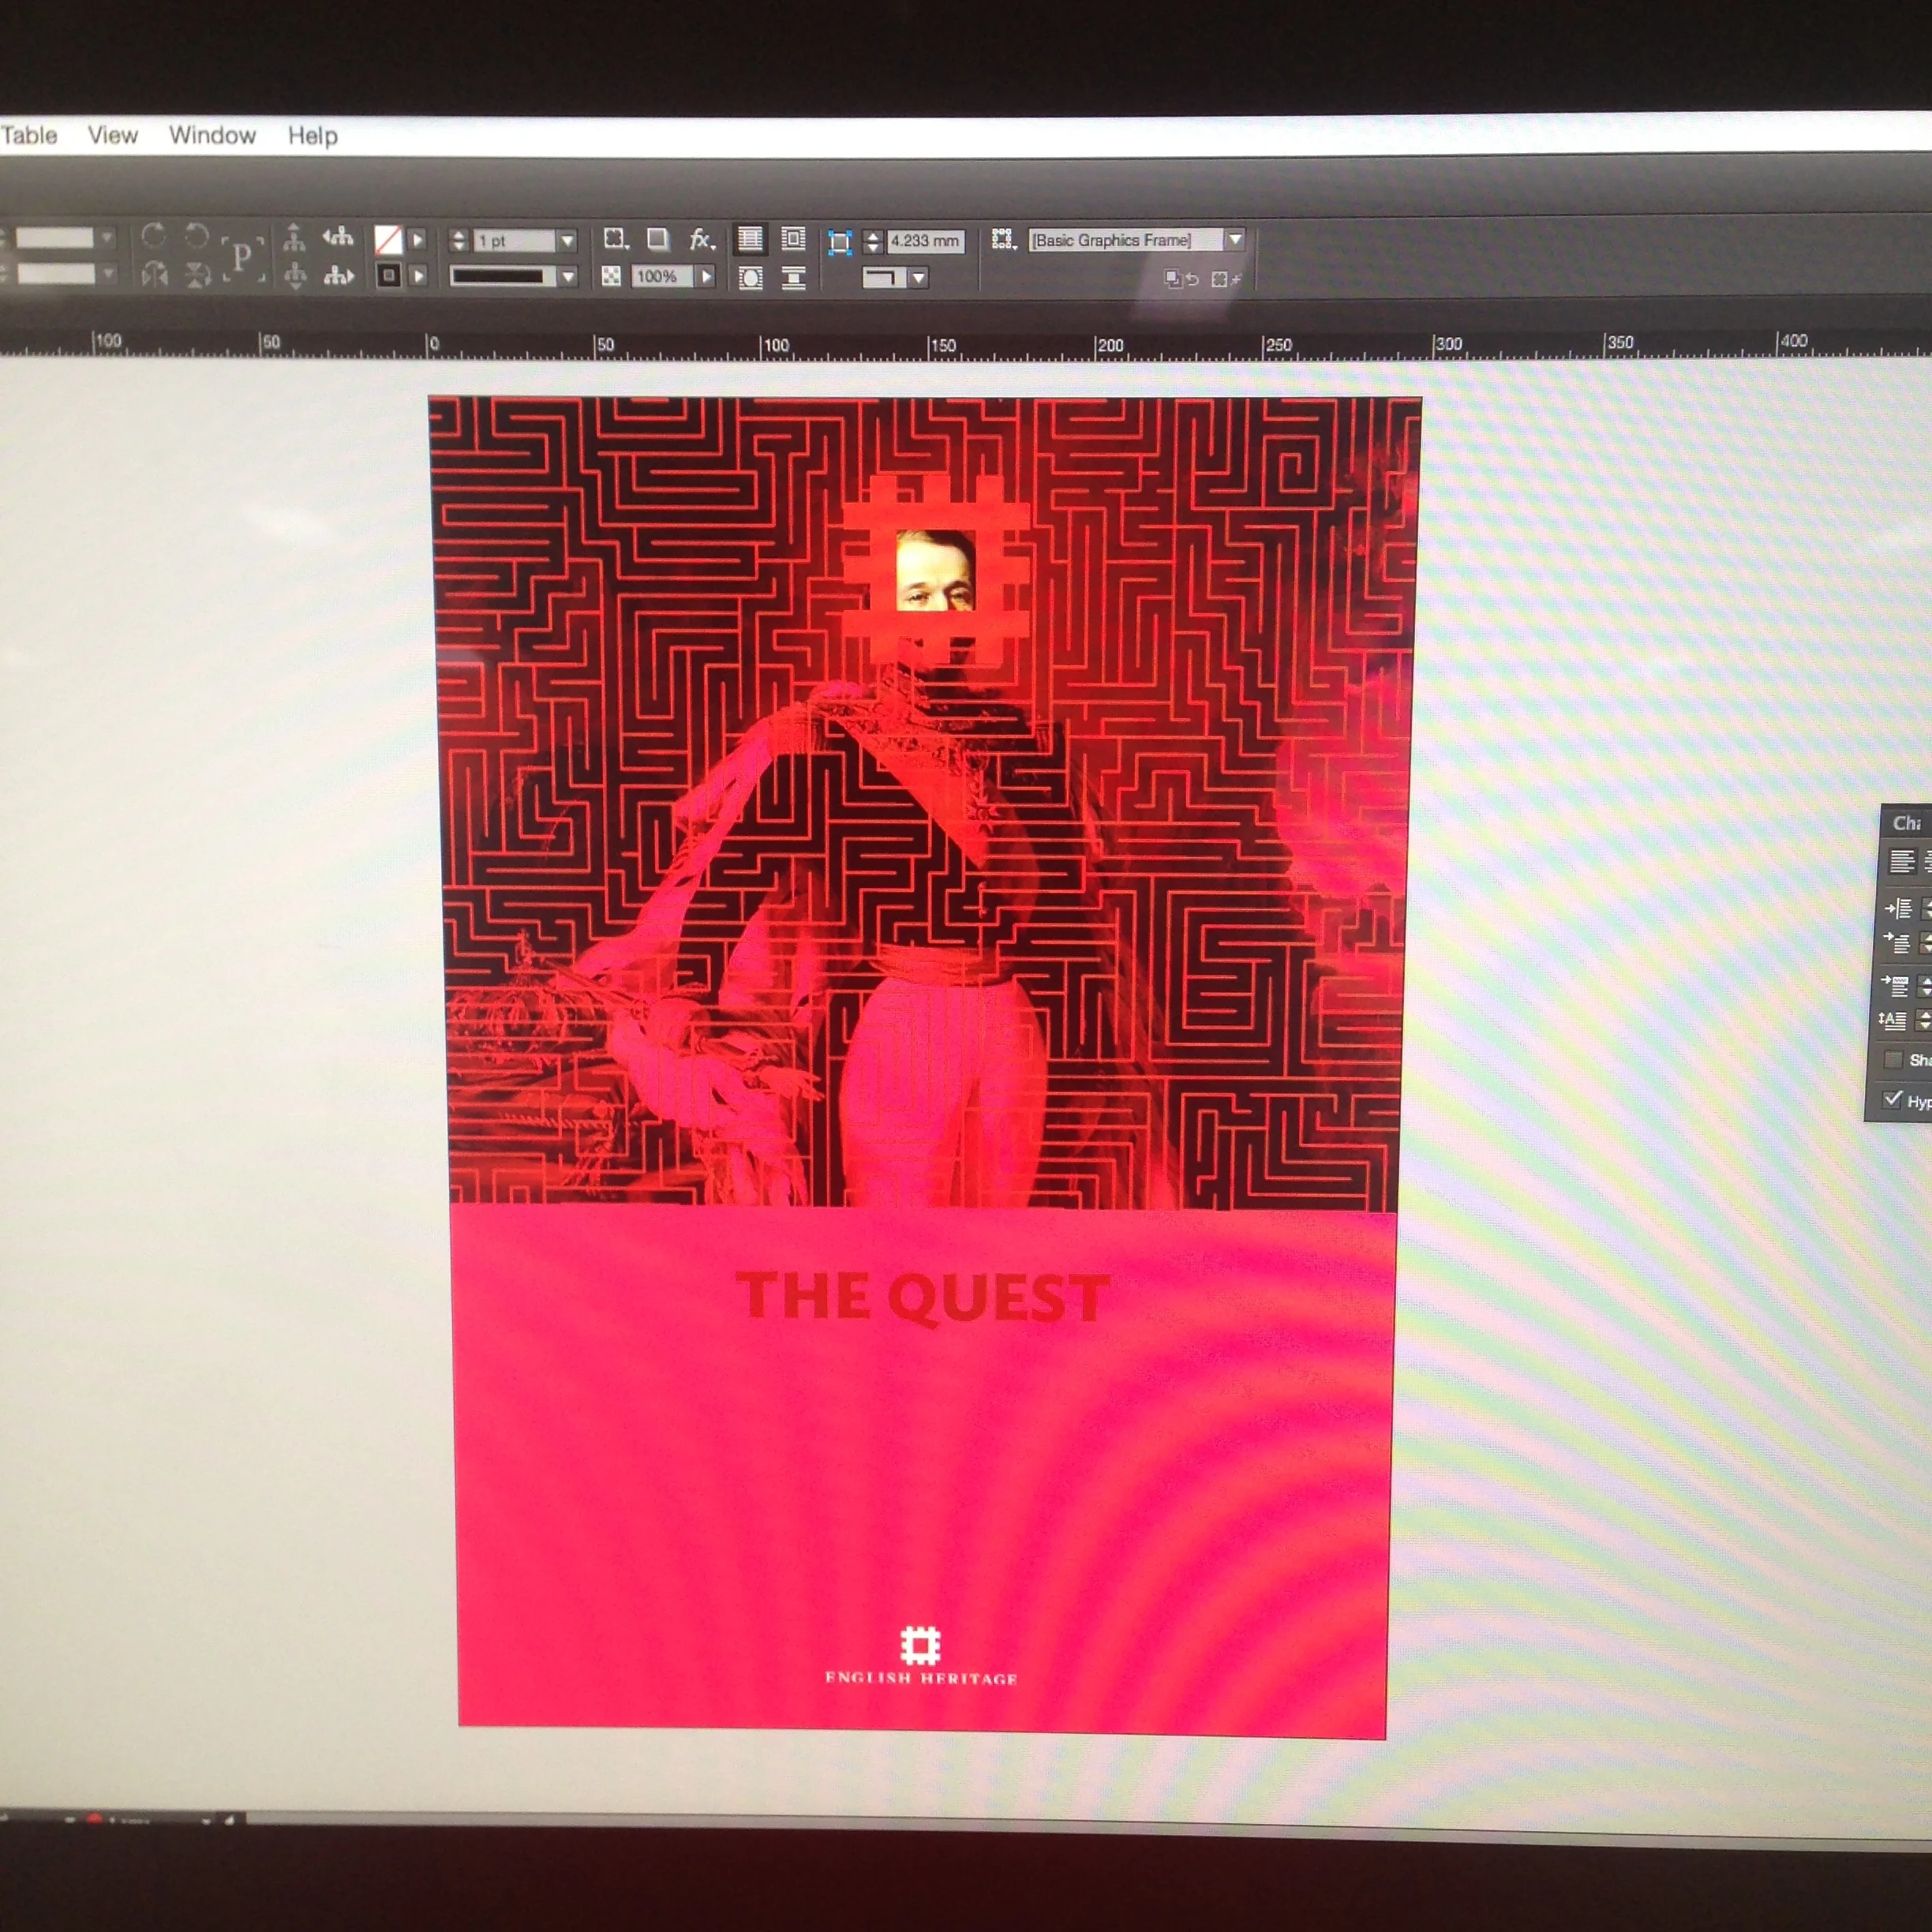Image resolution: width=1932 pixels, height=1932 pixels.
Task: Open the Window menu
Action: pyautogui.click(x=212, y=135)
